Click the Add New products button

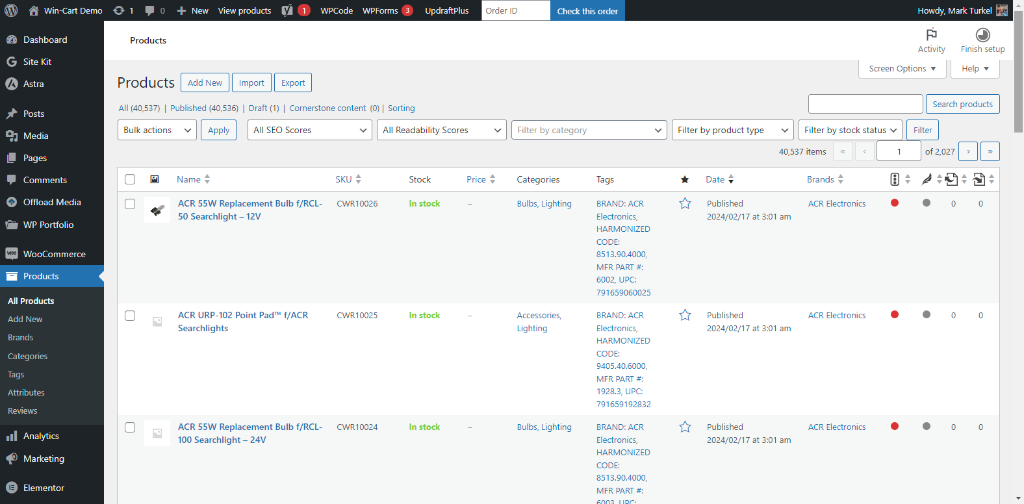205,82
